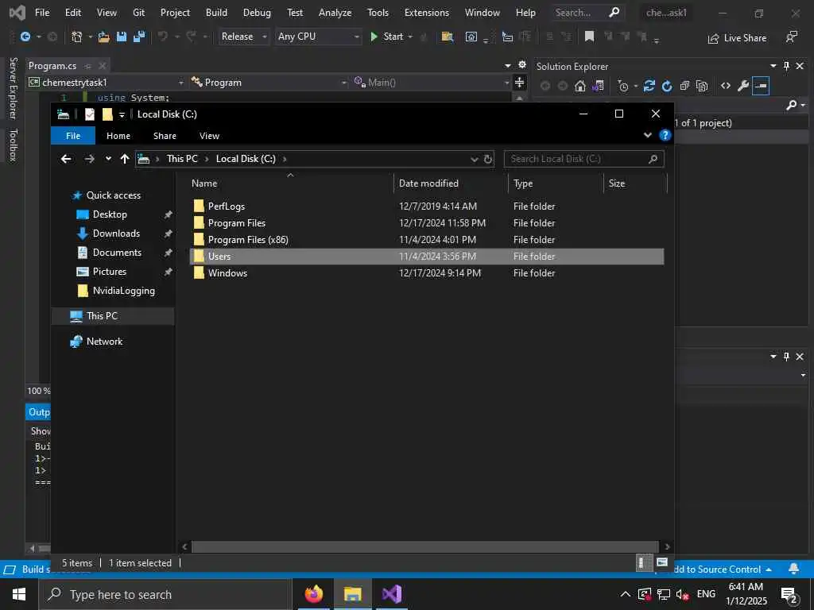Click Add to Source Control in status bar
This screenshot has width=814, height=610.
click(x=718, y=569)
